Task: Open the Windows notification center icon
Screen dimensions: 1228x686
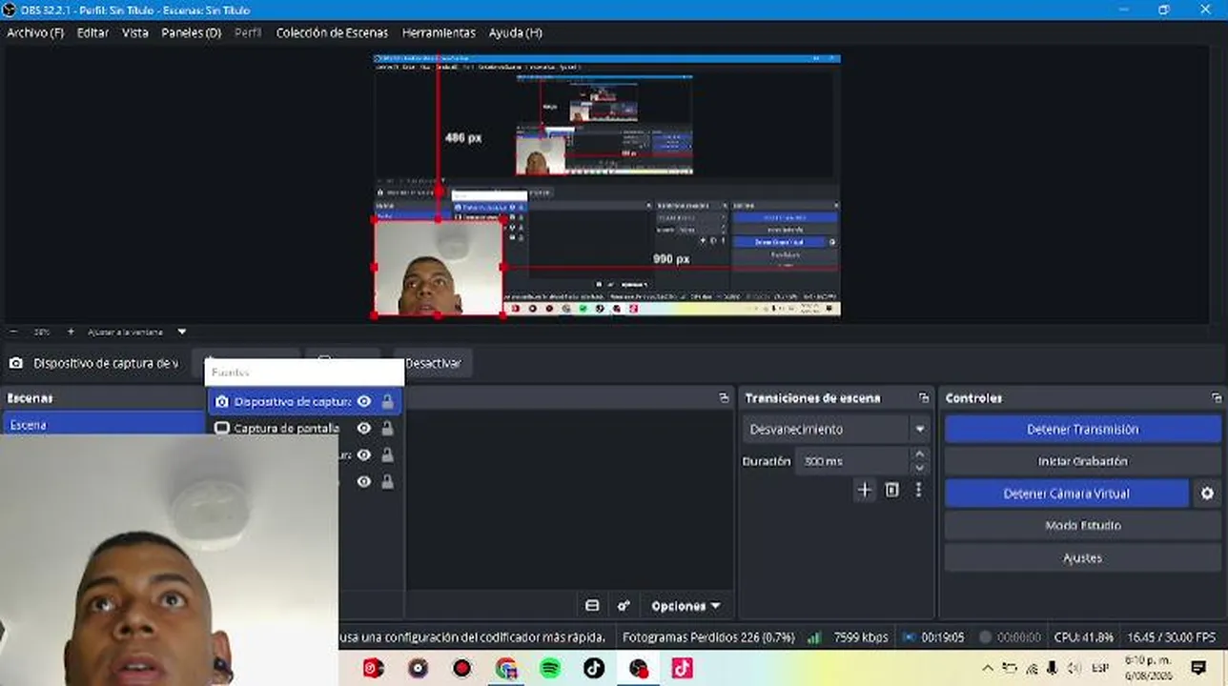Action: pyautogui.click(x=1199, y=667)
